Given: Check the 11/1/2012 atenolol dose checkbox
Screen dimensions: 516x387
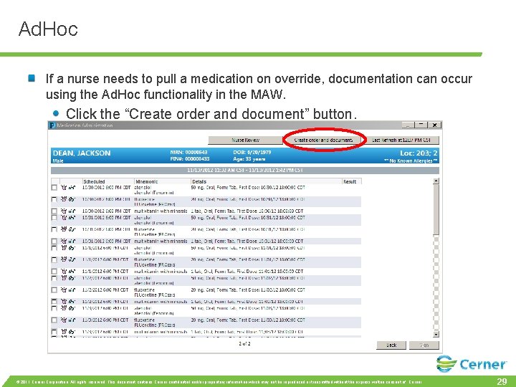Looking at the screenshot, I should 54,248.
